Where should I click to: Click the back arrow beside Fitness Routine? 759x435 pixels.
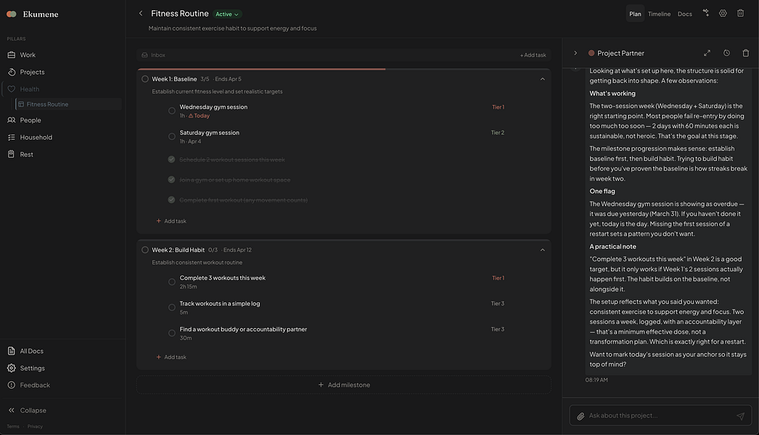pos(141,14)
